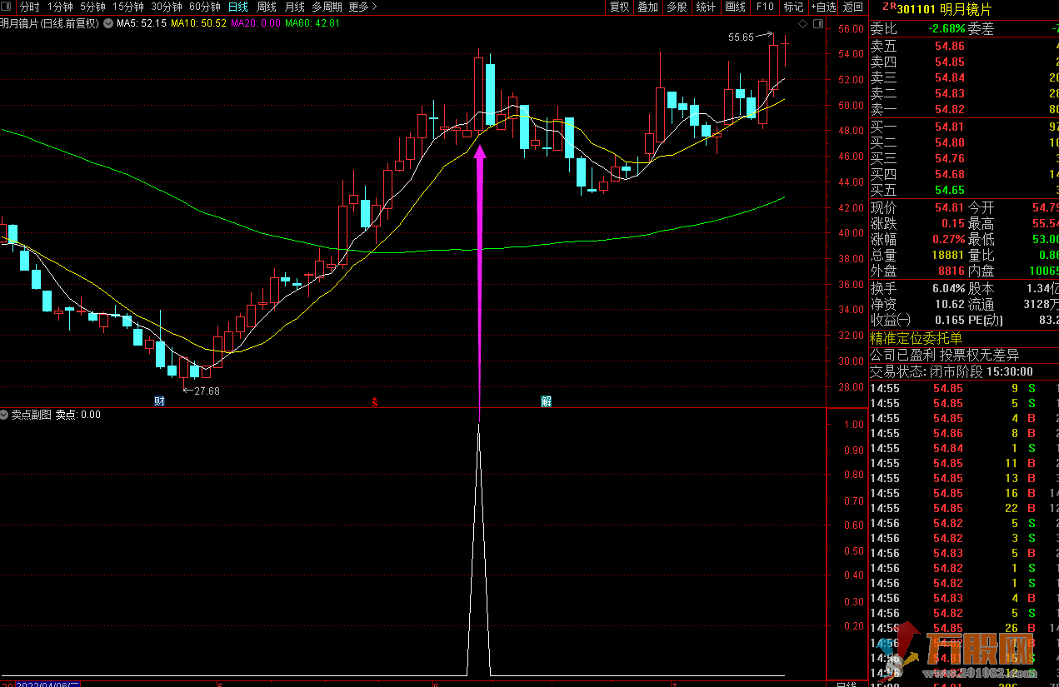Select the 1分钟 period tab

[61, 7]
